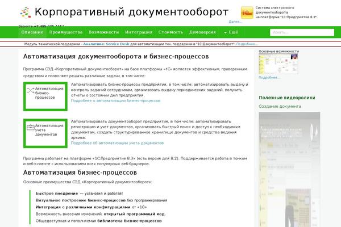Open the Преимущества menu item
Image resolution: width=341 pixels, height=227 pixels.
[x=66, y=32]
